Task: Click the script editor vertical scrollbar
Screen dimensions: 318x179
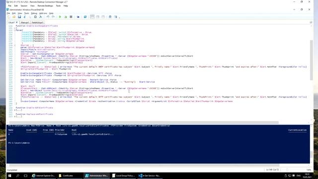Action: [x=312, y=60]
